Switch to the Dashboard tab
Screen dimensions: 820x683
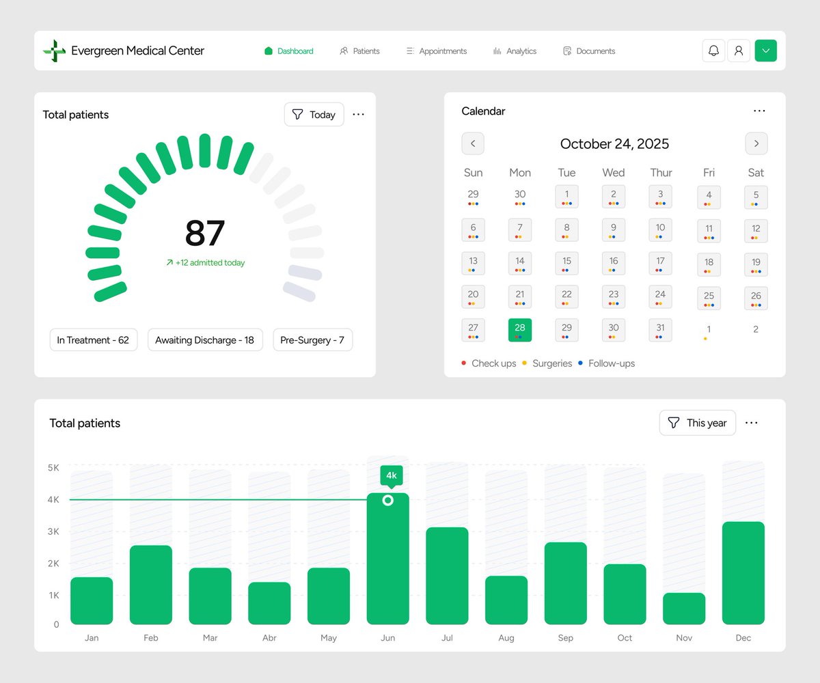pyautogui.click(x=288, y=51)
